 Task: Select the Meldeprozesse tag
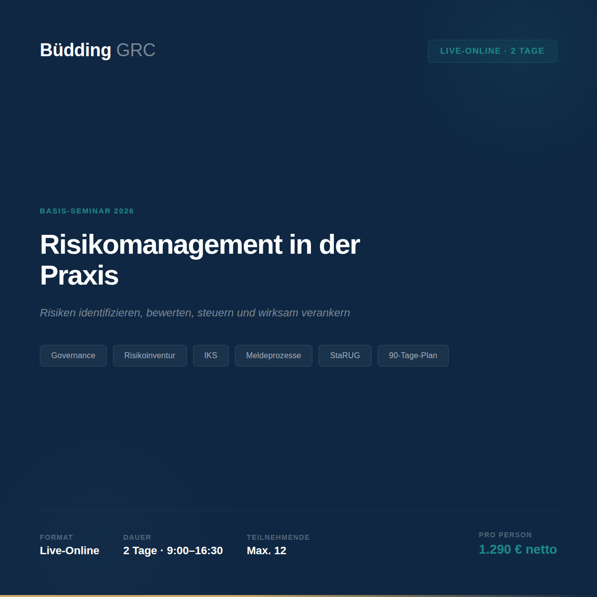click(274, 356)
